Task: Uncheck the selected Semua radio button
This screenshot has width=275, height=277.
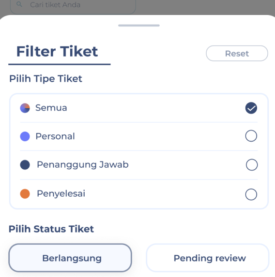Action: (251, 108)
